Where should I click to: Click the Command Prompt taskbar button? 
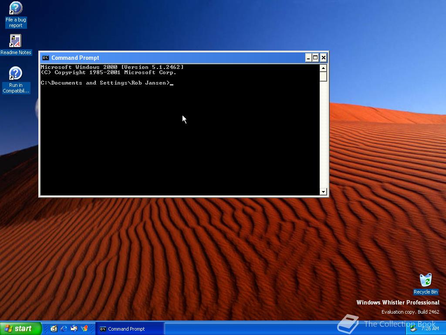tap(130, 329)
